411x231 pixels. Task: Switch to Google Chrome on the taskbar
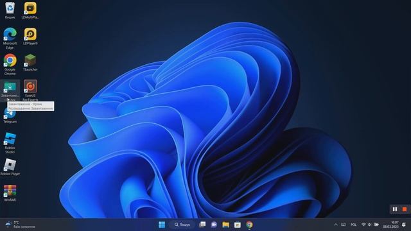tap(249, 225)
